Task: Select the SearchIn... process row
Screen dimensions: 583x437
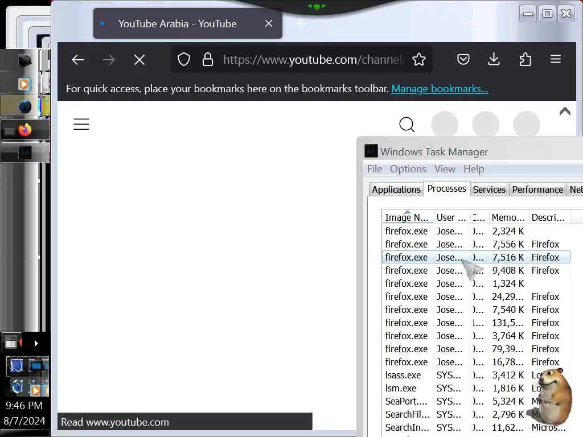Action: pyautogui.click(x=476, y=428)
